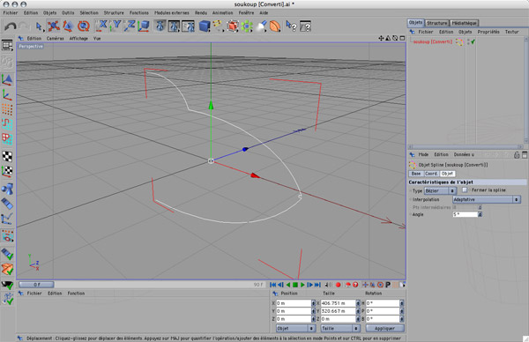
Task: Play the animation forward
Action: click(x=302, y=285)
